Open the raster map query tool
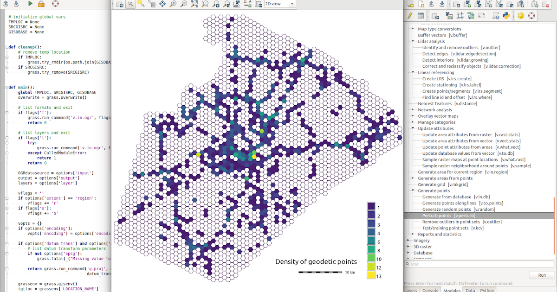Viewport: 557px width, 292px height. pyautogui.click(x=152, y=4)
